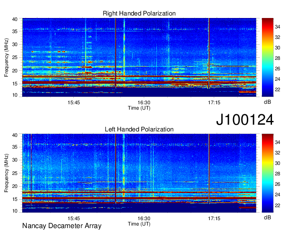Click the 32 dB label on Right Handed colorbar

point(277,37)
